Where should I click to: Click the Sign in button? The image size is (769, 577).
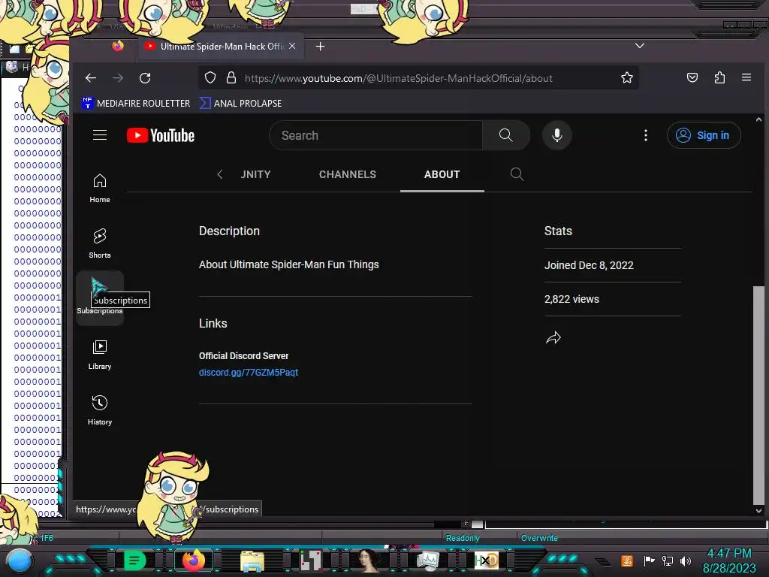[703, 135]
